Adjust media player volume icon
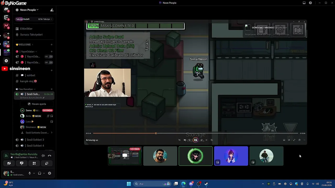Viewport: 335px width, 188px height. [x=289, y=140]
